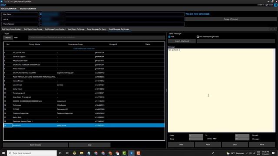The width and height of the screenshot is (278, 156).
Task: Open the Windows Start menu
Action: [x=3, y=153]
